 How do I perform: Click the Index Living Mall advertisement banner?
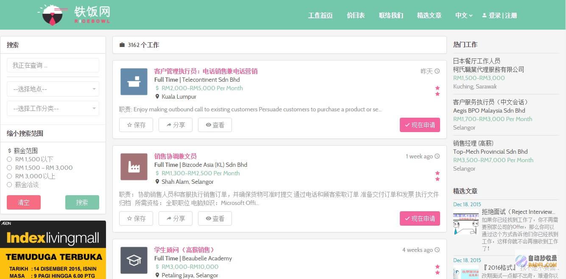point(53,250)
